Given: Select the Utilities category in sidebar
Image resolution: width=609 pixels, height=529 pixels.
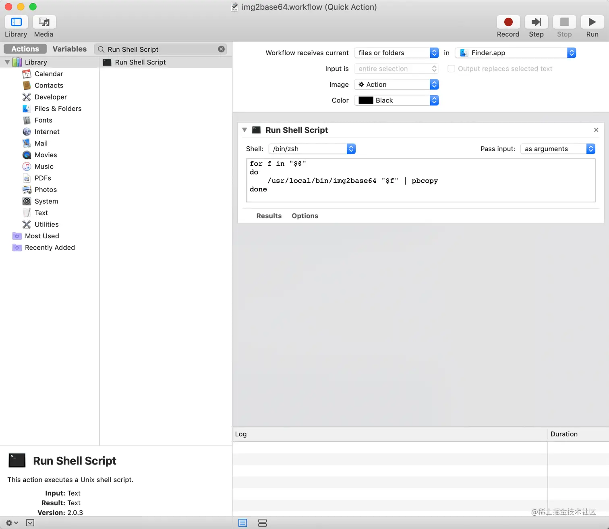Looking at the screenshot, I should pos(46,224).
